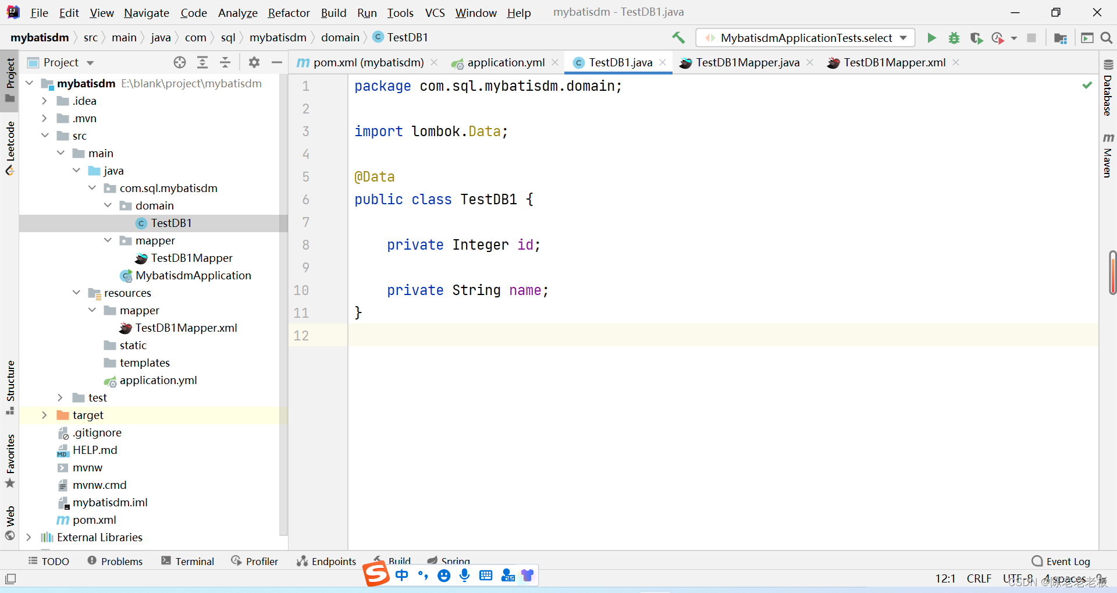Run MybatisdmApplicationTests.select with play icon

(x=931, y=38)
